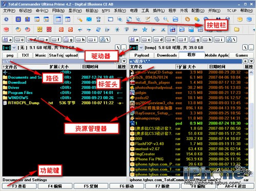256x191 pixels.
Task: Click the blue X cross icon beside the star
Action: point(163,30)
